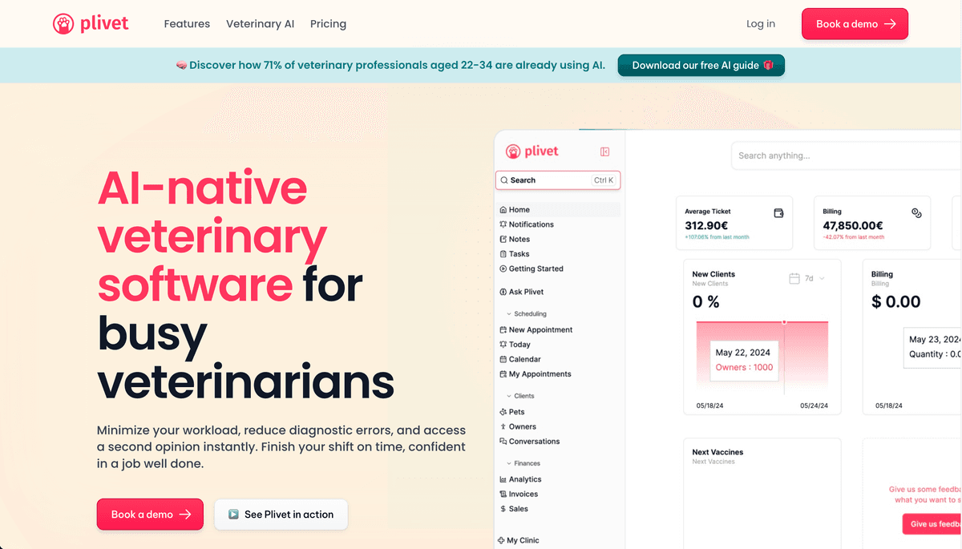Viewport: 962px width, 549px height.
Task: Click the wallet icon on Average Ticket card
Action: pyautogui.click(x=778, y=212)
